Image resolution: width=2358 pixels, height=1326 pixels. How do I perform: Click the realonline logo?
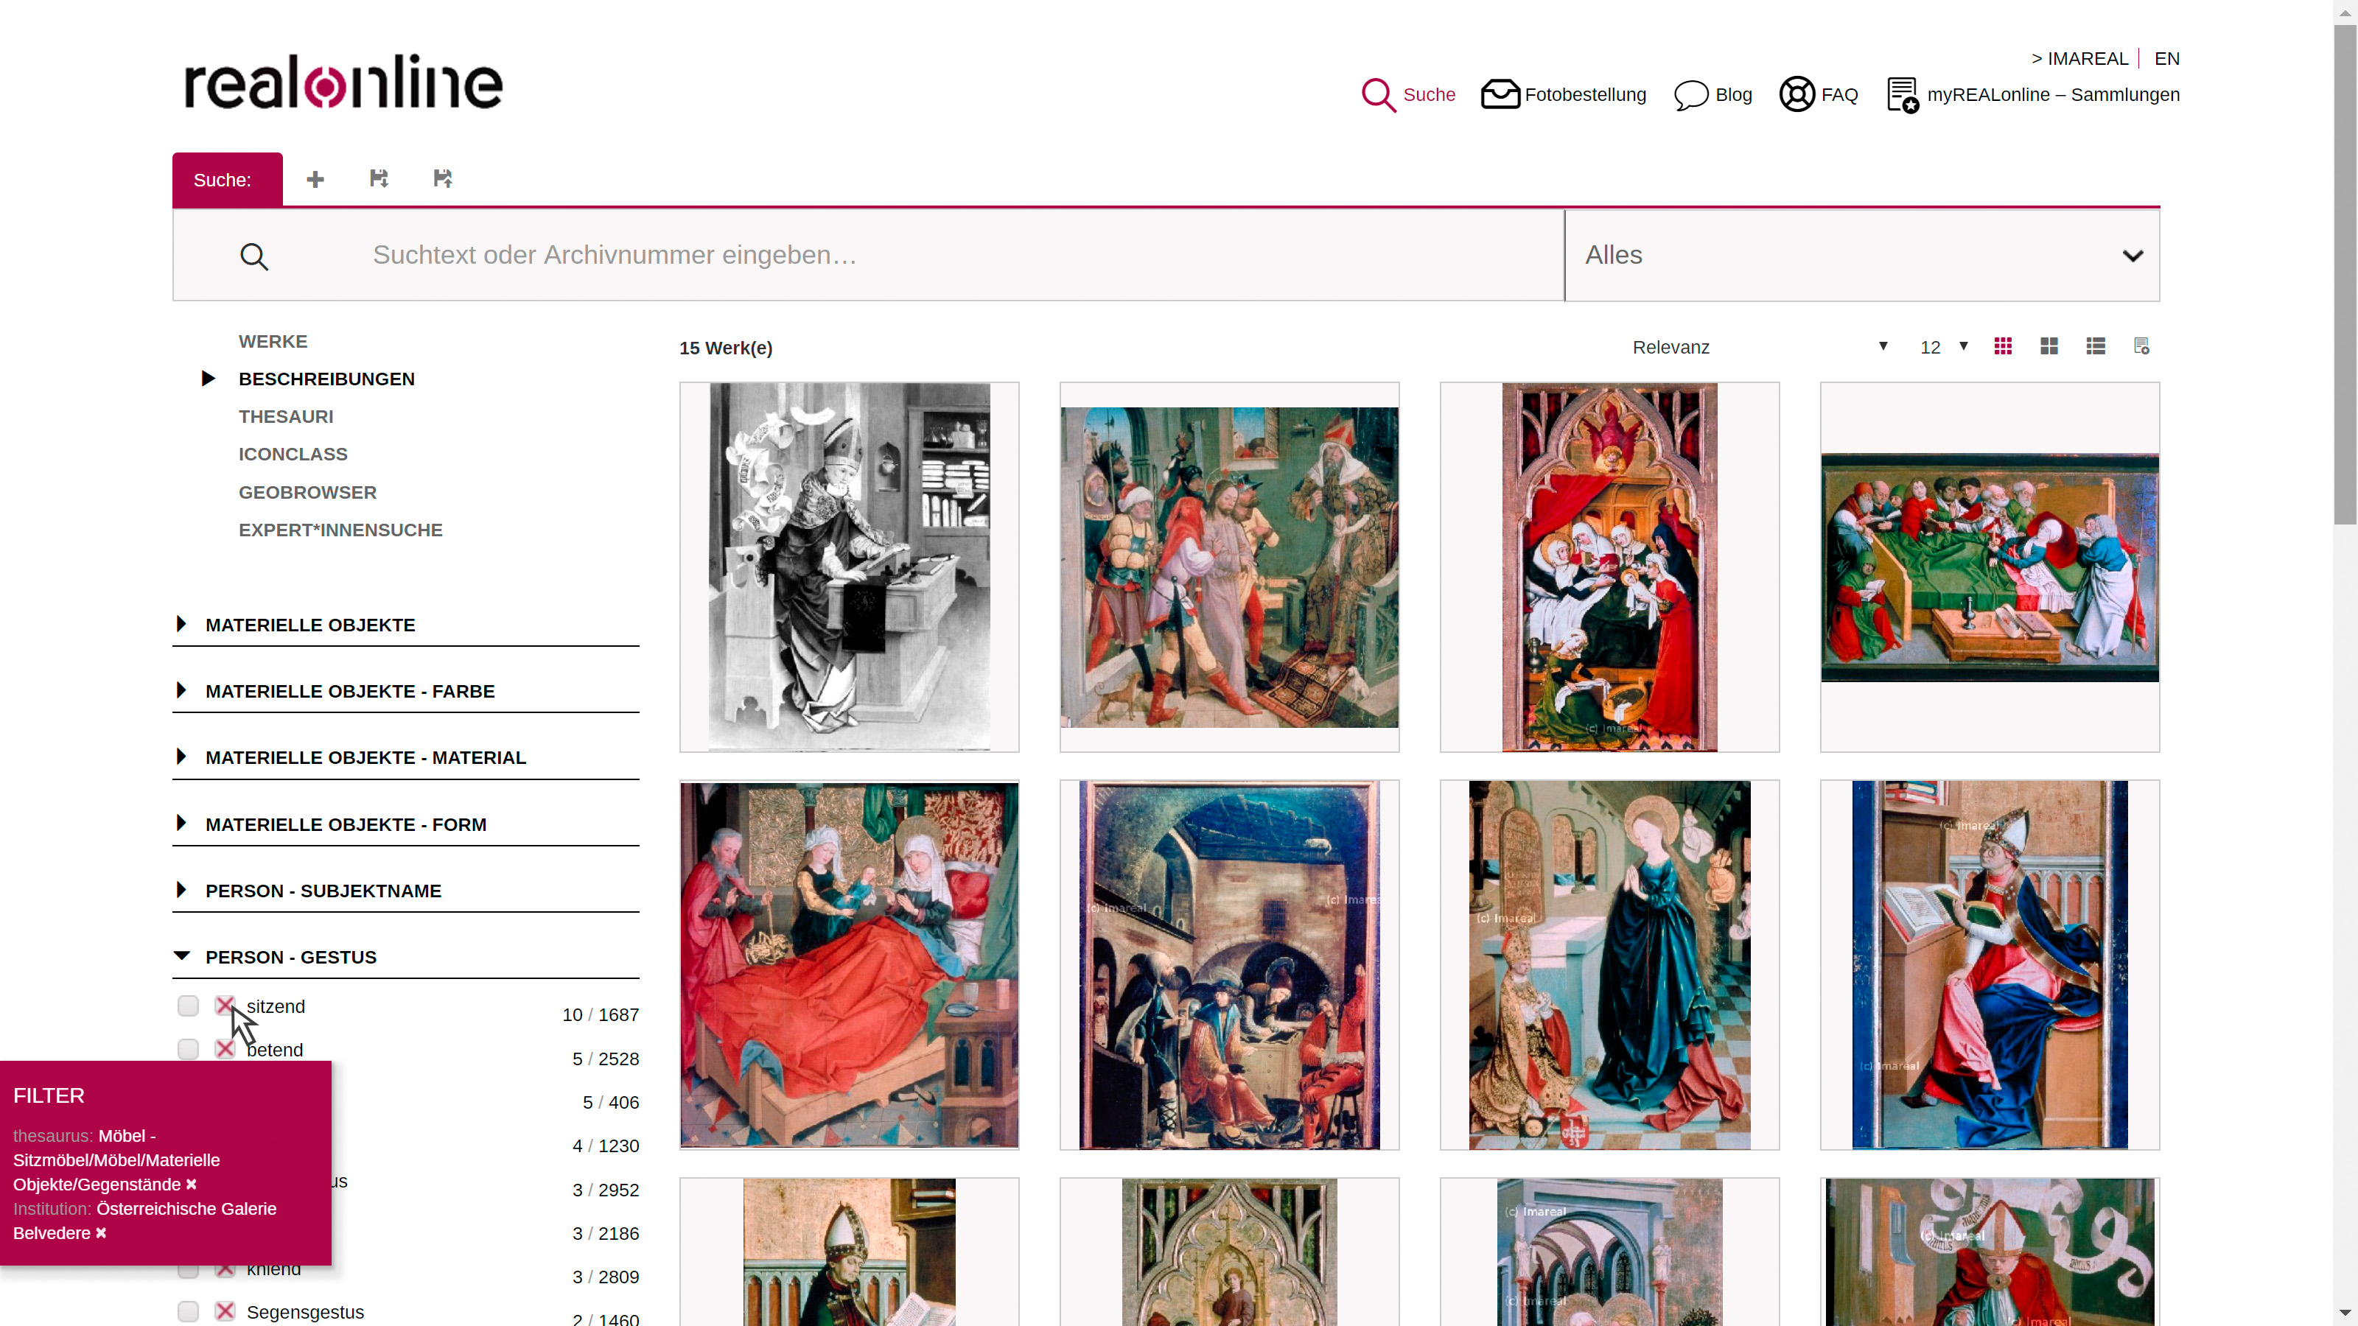click(x=343, y=83)
